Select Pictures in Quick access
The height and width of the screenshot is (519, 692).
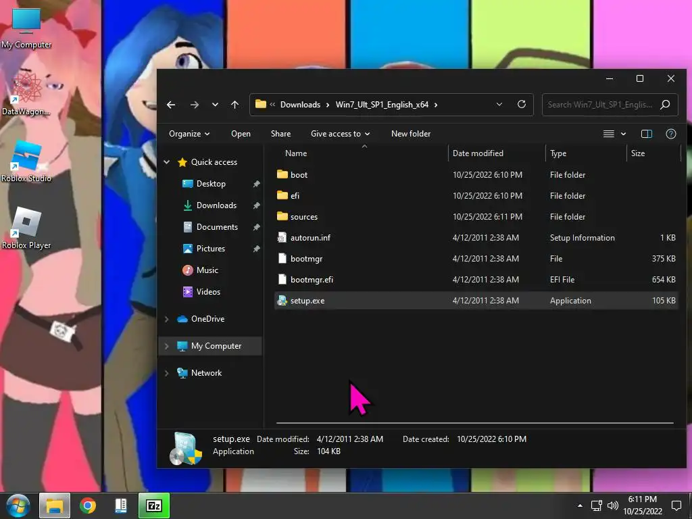coord(211,249)
